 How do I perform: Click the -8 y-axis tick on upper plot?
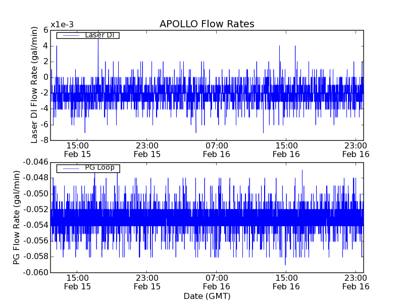click(x=44, y=140)
